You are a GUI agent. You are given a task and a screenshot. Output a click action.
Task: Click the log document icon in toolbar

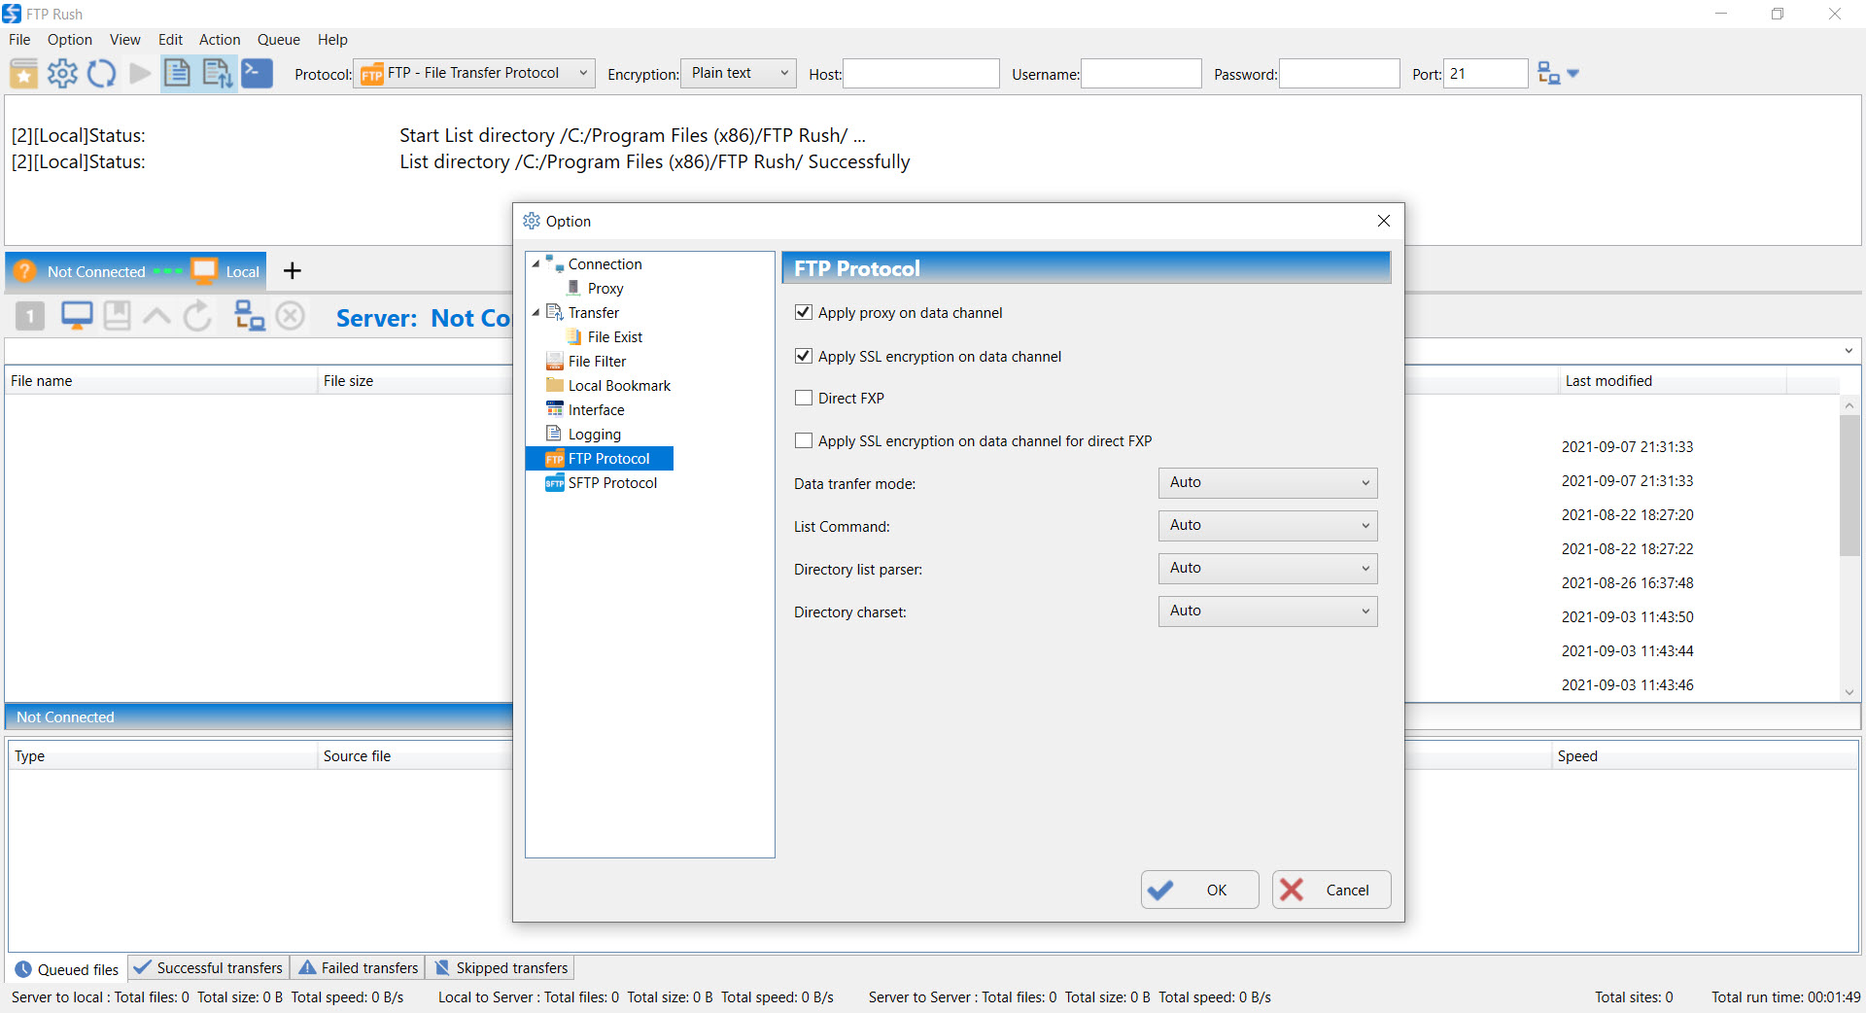(178, 74)
